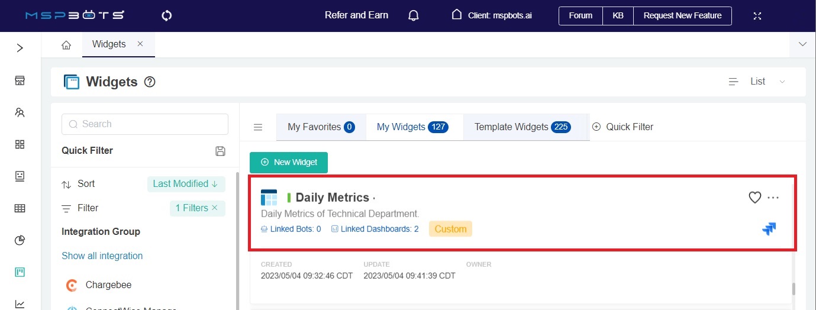
Task: Click the Widgets help question mark icon
Action: click(x=150, y=82)
